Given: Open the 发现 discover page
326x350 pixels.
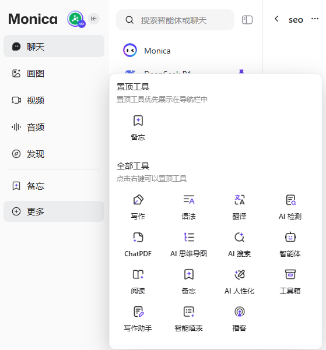Looking at the screenshot, I should (54, 154).
